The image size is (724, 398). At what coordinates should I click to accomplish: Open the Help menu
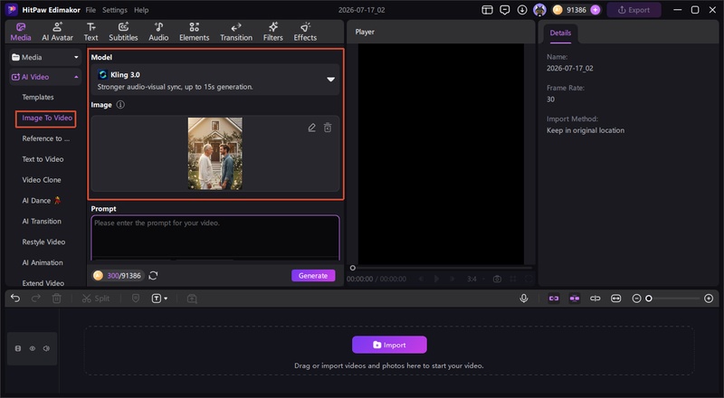coord(141,10)
